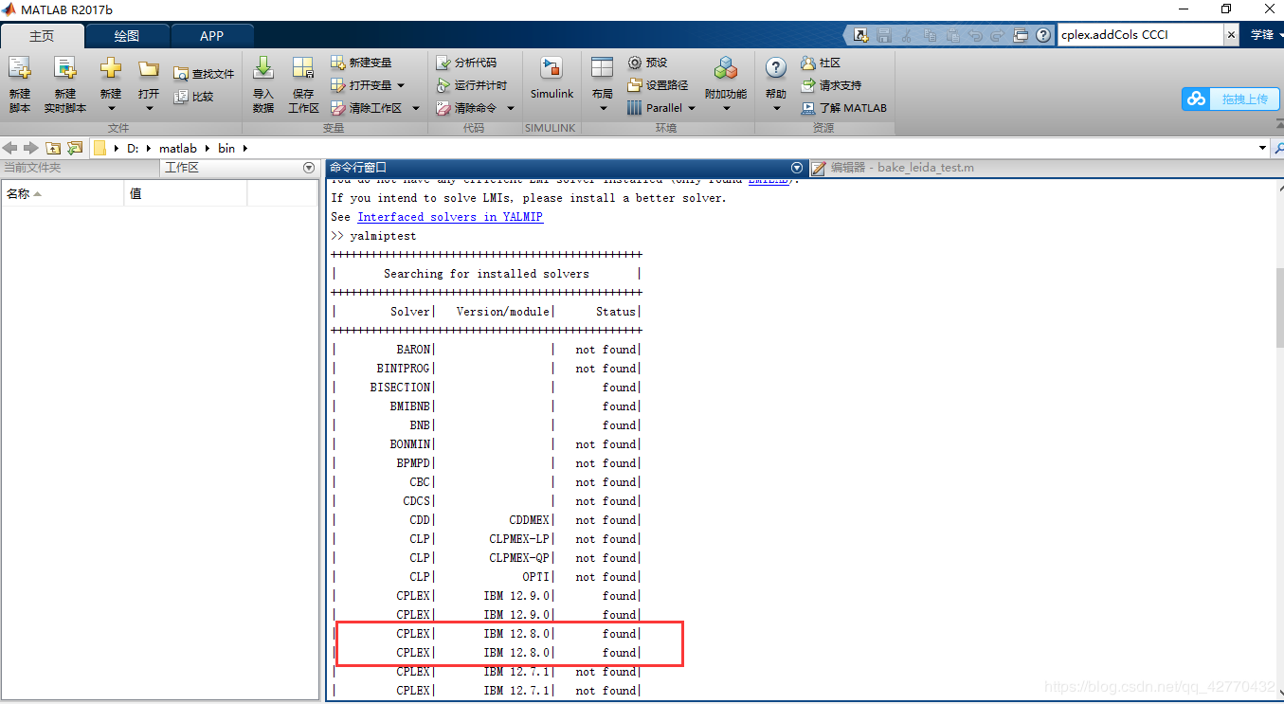Expand the 打开变量 dropdown arrow

pos(401,85)
